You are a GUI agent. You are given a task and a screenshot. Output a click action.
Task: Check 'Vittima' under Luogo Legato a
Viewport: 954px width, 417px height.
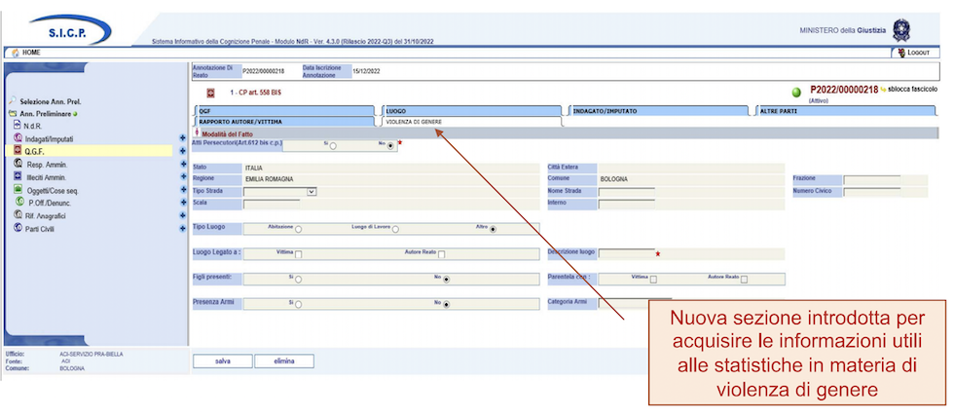[x=299, y=255]
